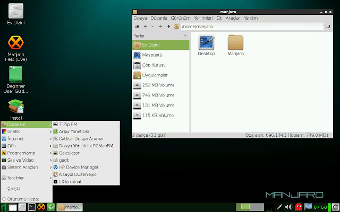Open the terminal panel launcher
The image size is (340, 212).
click(32, 207)
